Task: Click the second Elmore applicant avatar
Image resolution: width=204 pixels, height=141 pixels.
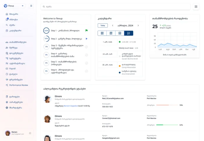Action: click(47, 119)
